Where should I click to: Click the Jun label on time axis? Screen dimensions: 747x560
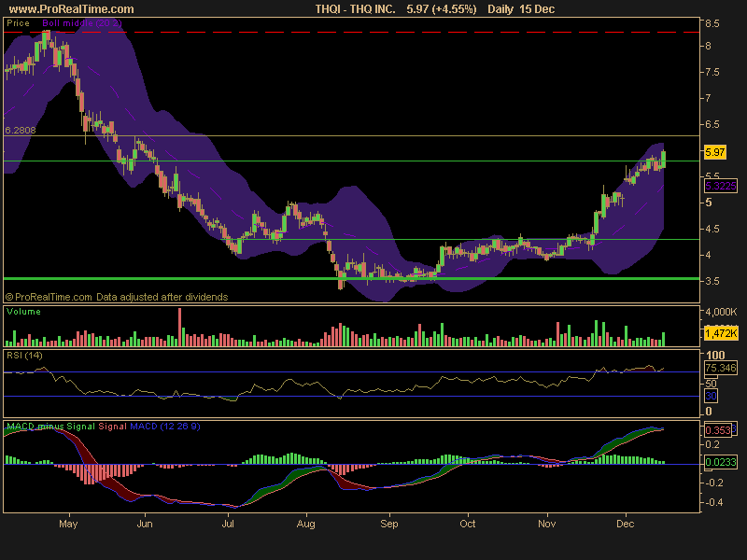pos(145,524)
